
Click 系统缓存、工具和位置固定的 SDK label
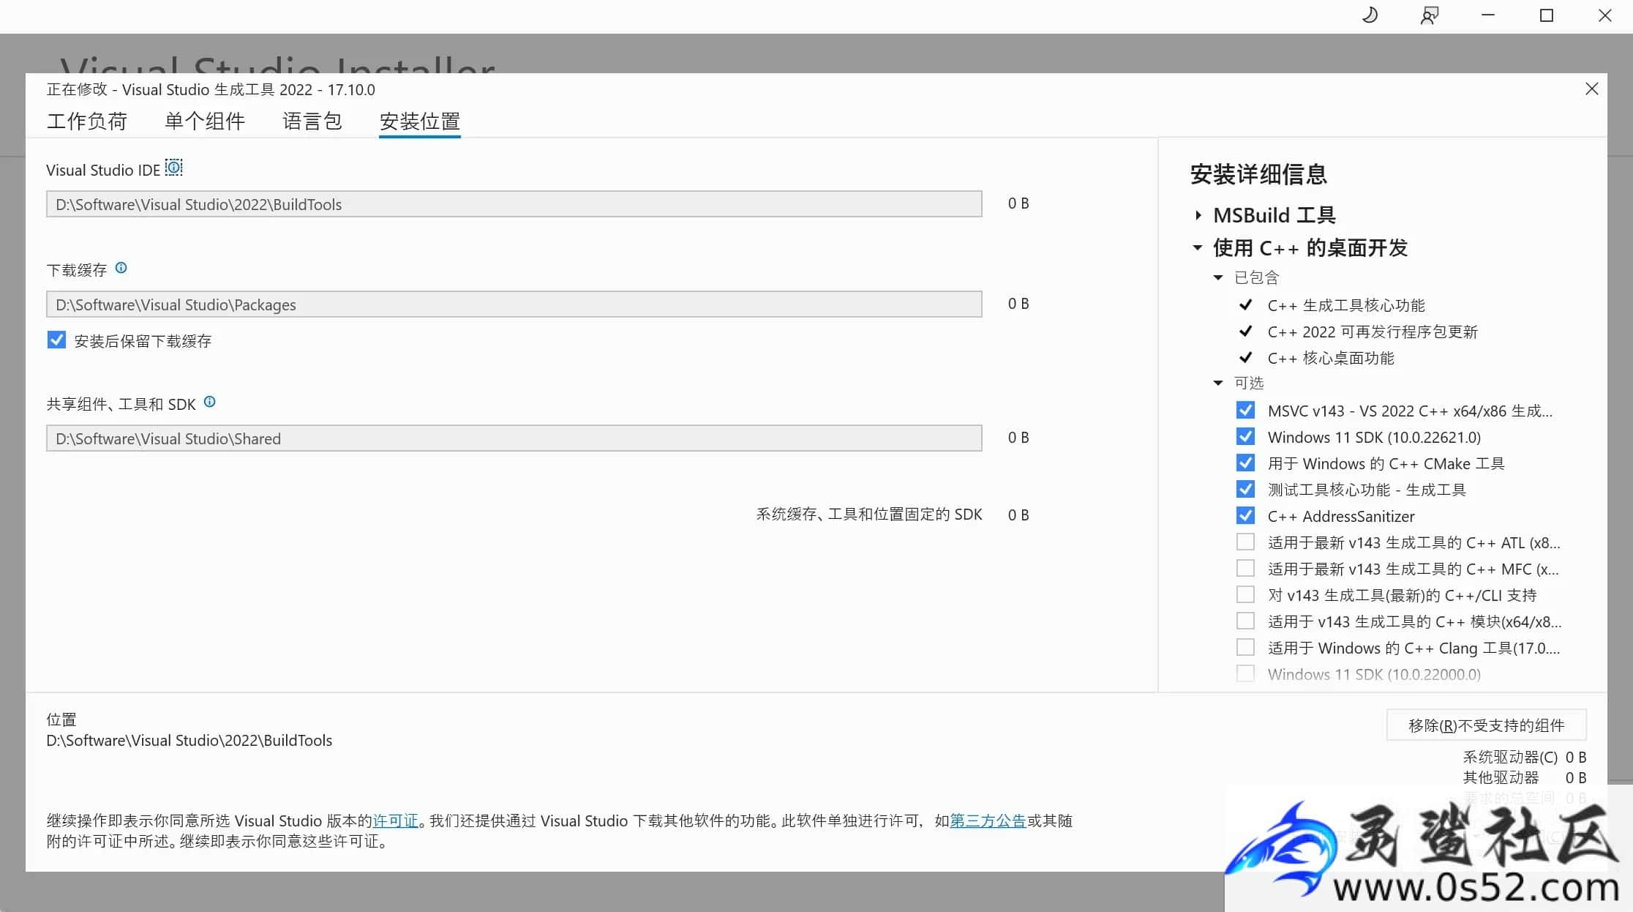coord(868,515)
